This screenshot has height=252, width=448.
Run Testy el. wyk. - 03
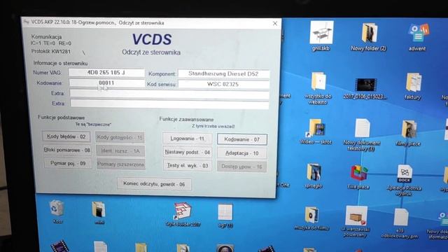(188, 165)
